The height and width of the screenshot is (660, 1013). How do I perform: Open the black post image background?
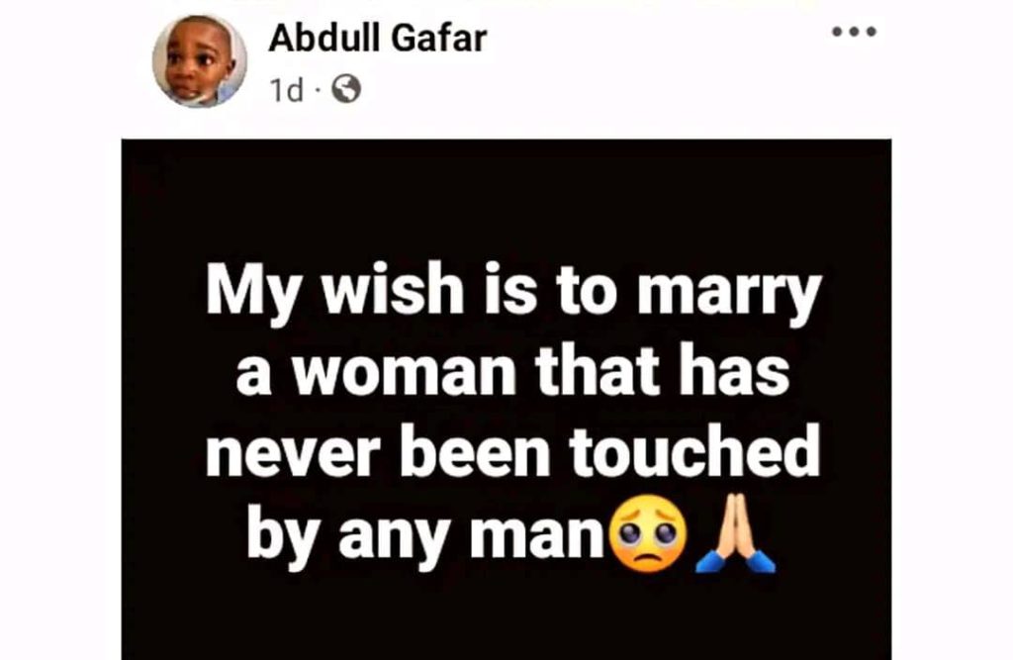(x=506, y=400)
